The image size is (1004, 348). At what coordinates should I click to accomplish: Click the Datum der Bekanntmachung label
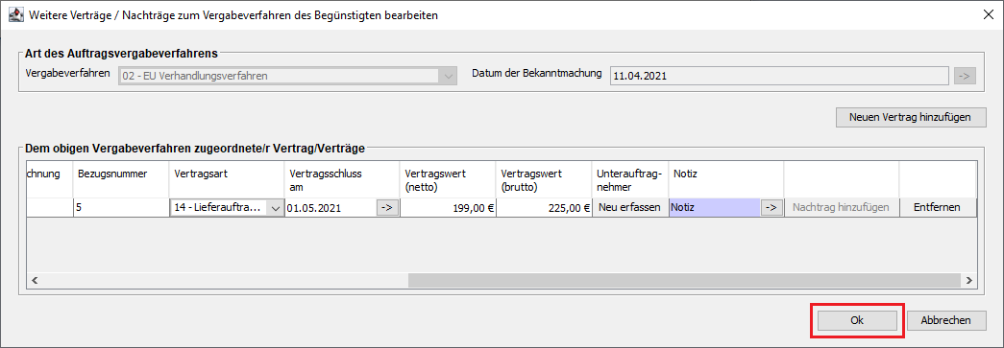[536, 73]
